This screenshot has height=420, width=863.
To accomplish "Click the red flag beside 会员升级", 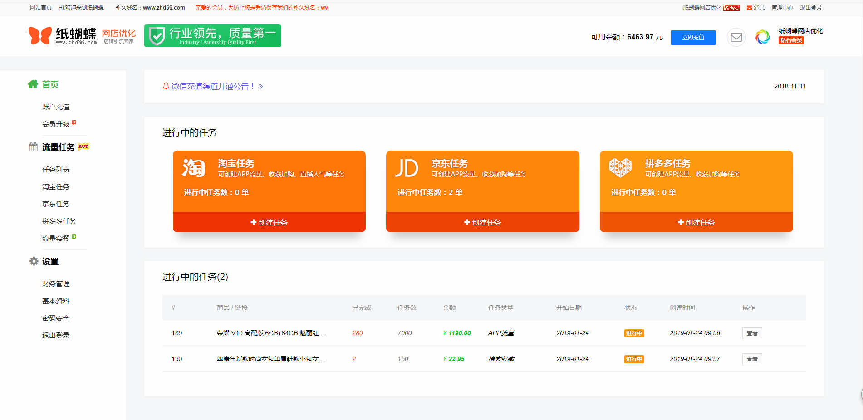I will [x=74, y=122].
